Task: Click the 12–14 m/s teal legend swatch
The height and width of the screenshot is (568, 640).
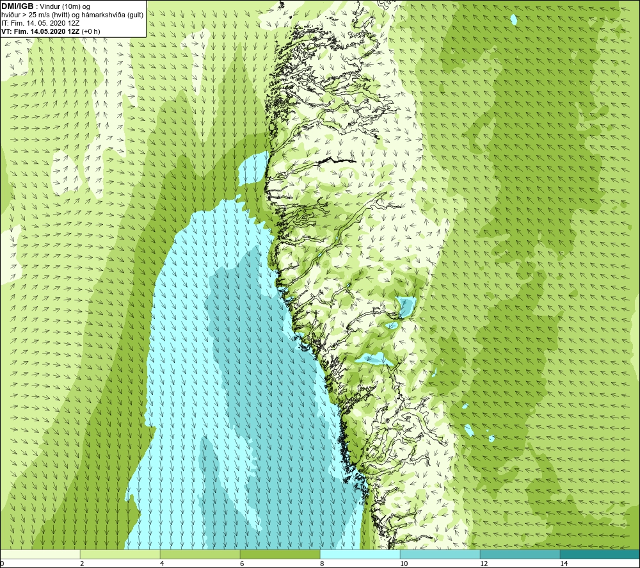Action: (520, 554)
